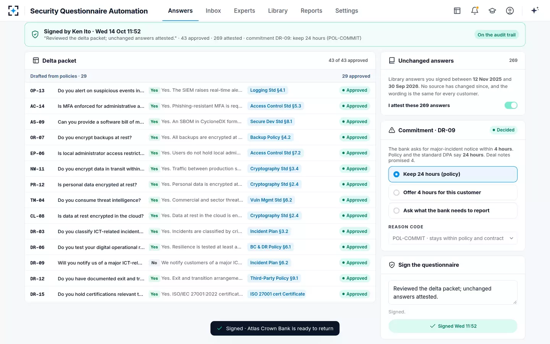Select Ask what the bank needs to report
Viewport: 550px width, 344px height.
pos(453,211)
